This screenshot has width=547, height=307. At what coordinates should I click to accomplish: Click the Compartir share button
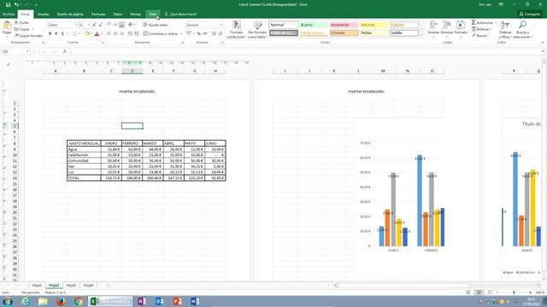pyautogui.click(x=530, y=14)
